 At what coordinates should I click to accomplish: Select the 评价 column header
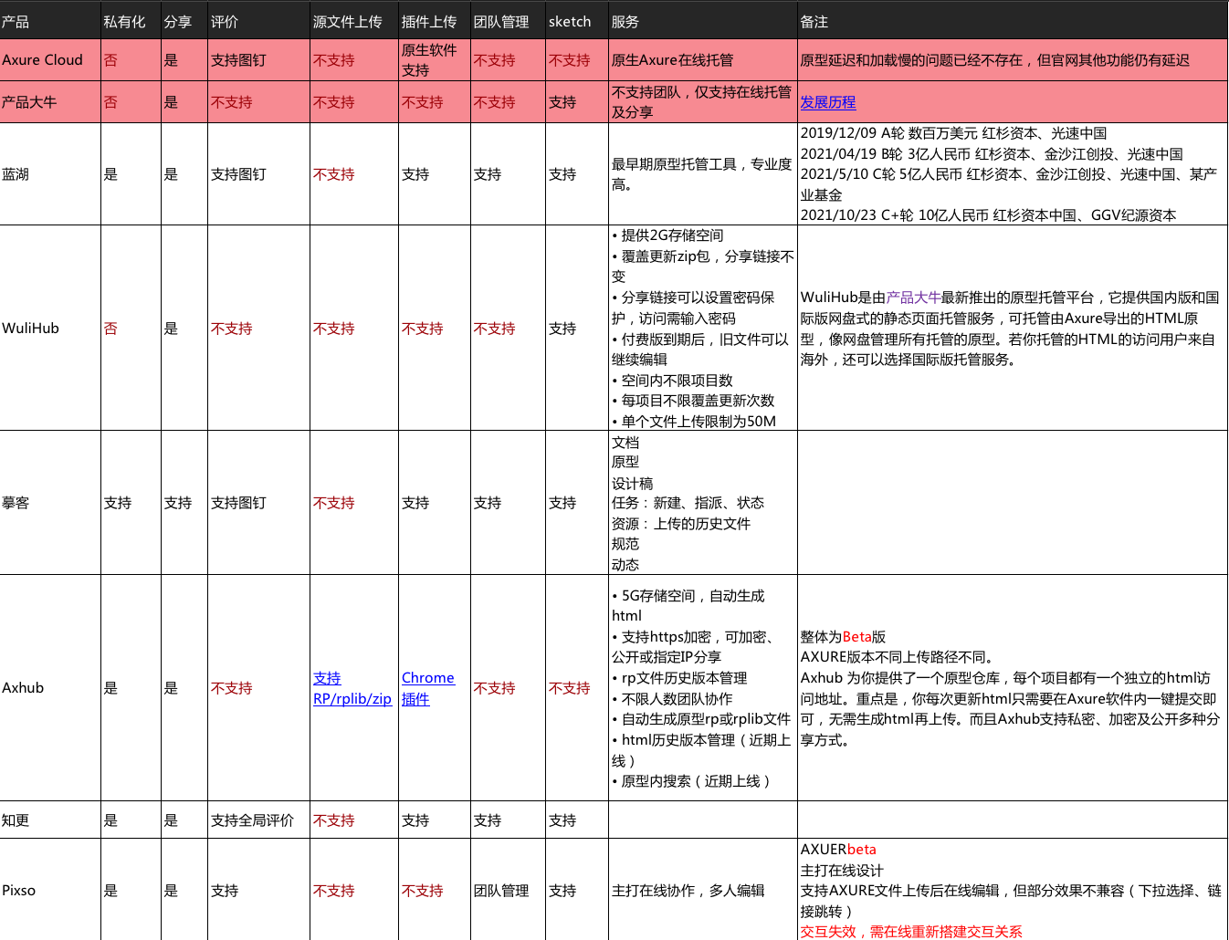point(258,21)
